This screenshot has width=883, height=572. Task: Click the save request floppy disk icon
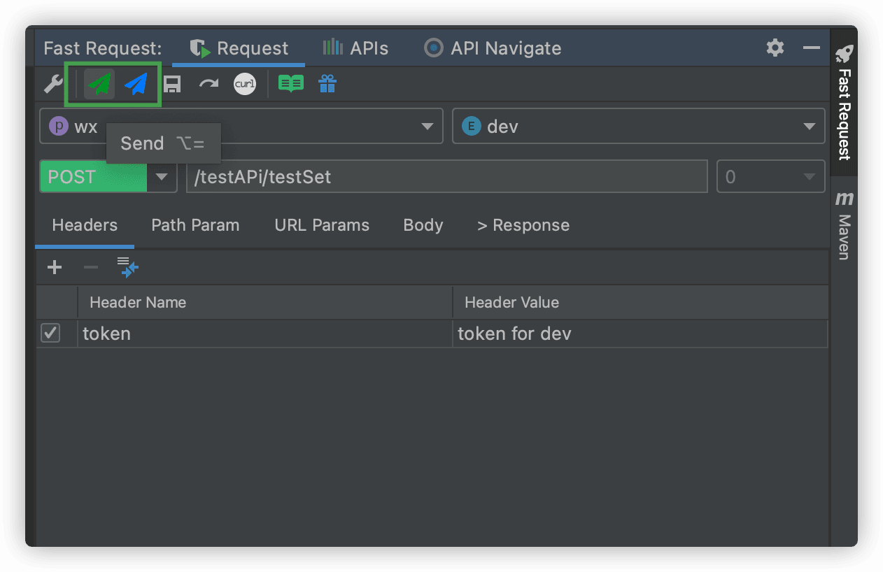172,85
